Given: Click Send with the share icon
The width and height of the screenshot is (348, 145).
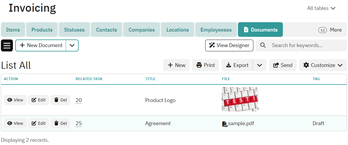Looking at the screenshot, I should tap(283, 65).
